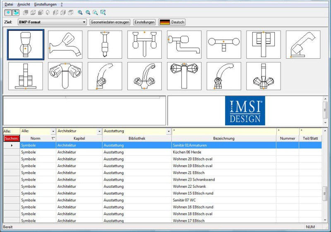Select the row Wohnen 22 Schrank
331x232 pixels.
click(171, 187)
